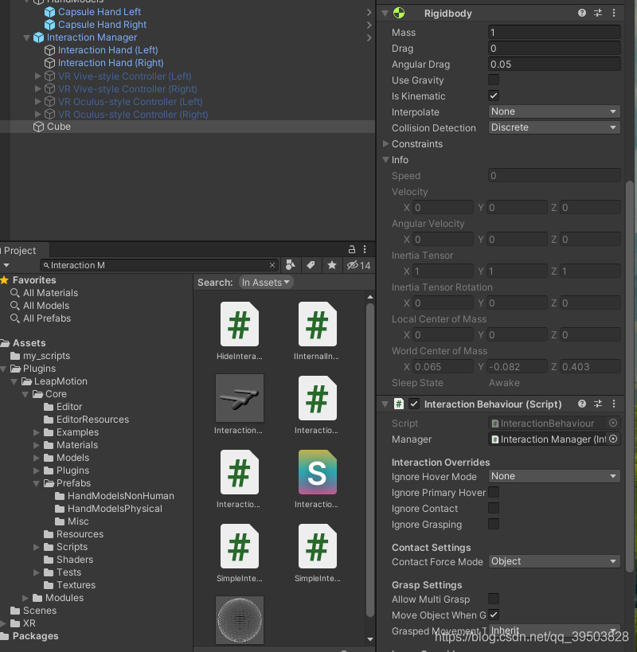This screenshot has width=637, height=652.
Task: Expand the Constraints foldout
Action: point(385,144)
